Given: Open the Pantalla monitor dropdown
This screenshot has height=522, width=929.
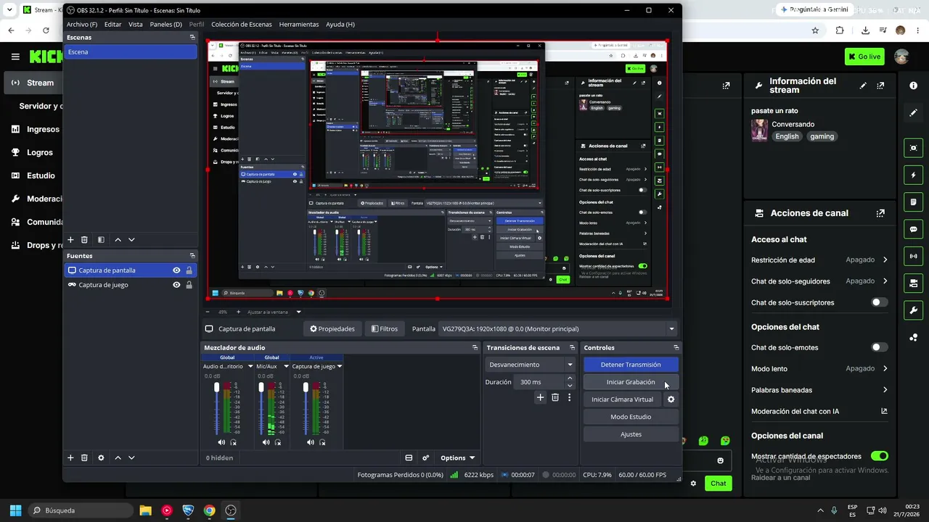Looking at the screenshot, I should [558, 328].
